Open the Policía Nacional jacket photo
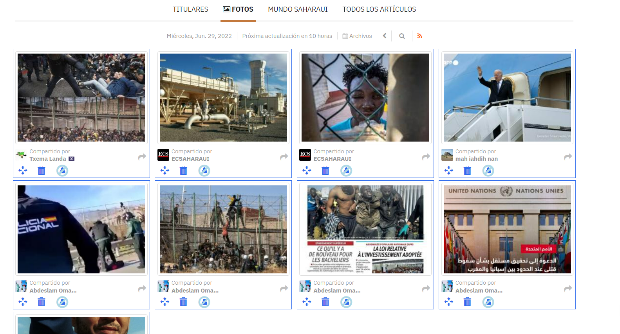The width and height of the screenshot is (620, 334). [81, 229]
